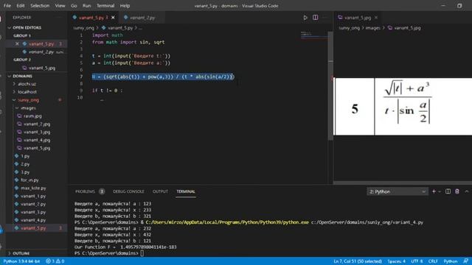Close variant_5.py in Open Editors list
This screenshot has width=472, height=265.
(17, 44)
